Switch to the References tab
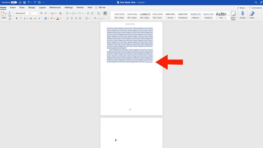The height and width of the screenshot is (148, 263). pos(55,7)
